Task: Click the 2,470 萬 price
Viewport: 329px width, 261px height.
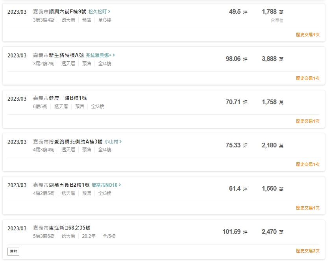Action: (272, 232)
